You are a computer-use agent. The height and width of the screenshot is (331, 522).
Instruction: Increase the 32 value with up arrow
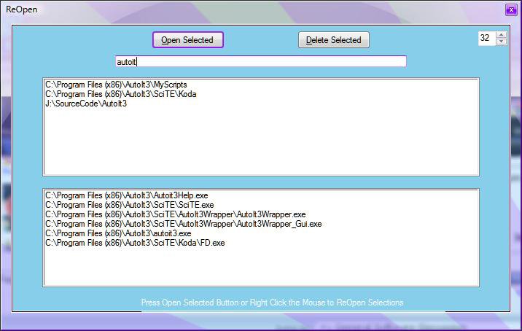501,35
